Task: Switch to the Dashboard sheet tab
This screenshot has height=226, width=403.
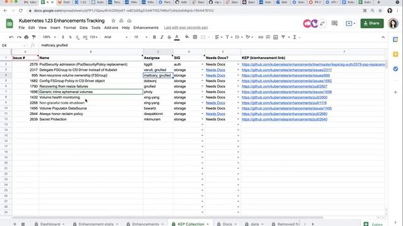Action: [x=50, y=224]
